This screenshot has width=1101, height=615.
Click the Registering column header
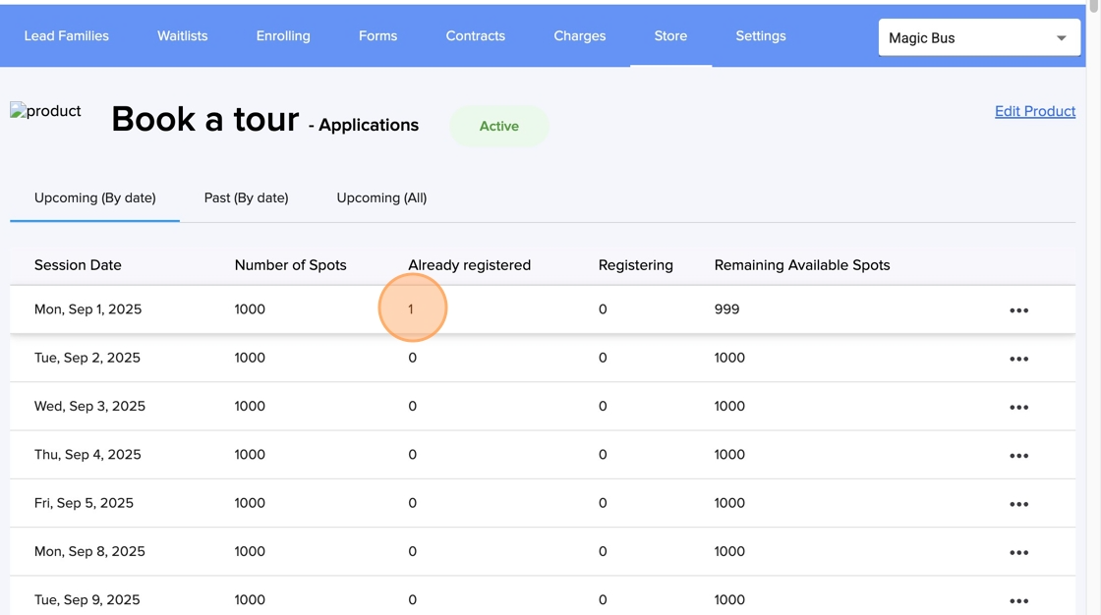(x=635, y=265)
